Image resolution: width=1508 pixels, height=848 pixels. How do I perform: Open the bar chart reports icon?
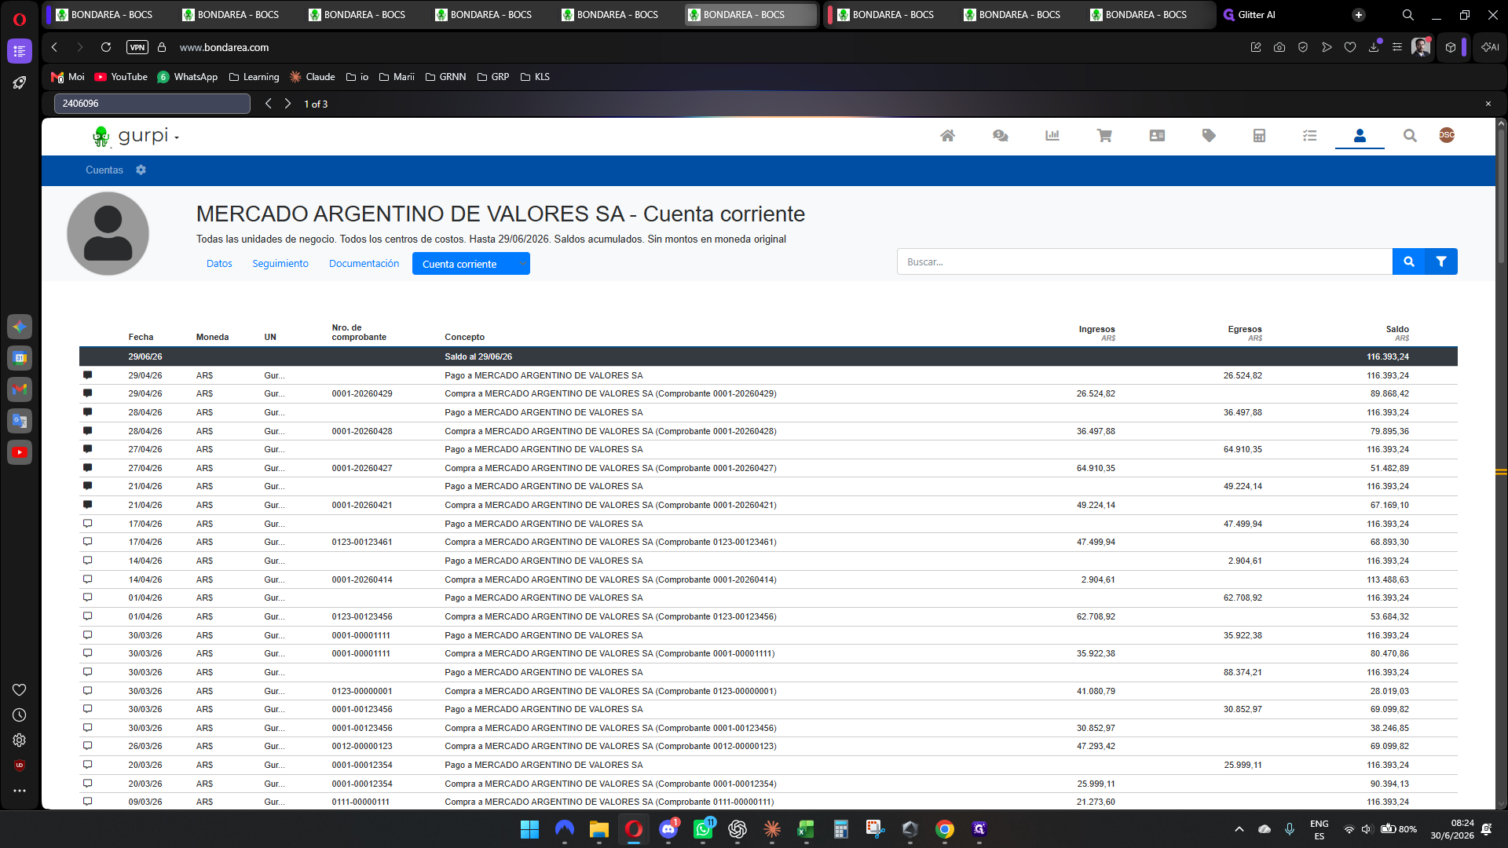tap(1052, 136)
